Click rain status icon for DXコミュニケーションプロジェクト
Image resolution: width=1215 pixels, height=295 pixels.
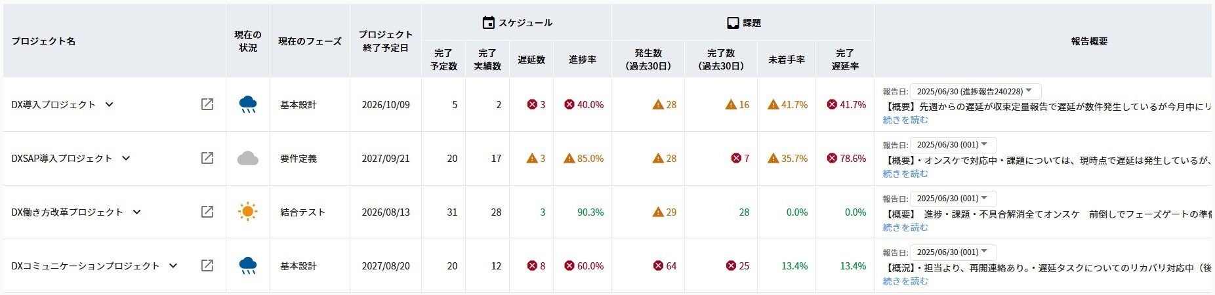click(x=248, y=265)
